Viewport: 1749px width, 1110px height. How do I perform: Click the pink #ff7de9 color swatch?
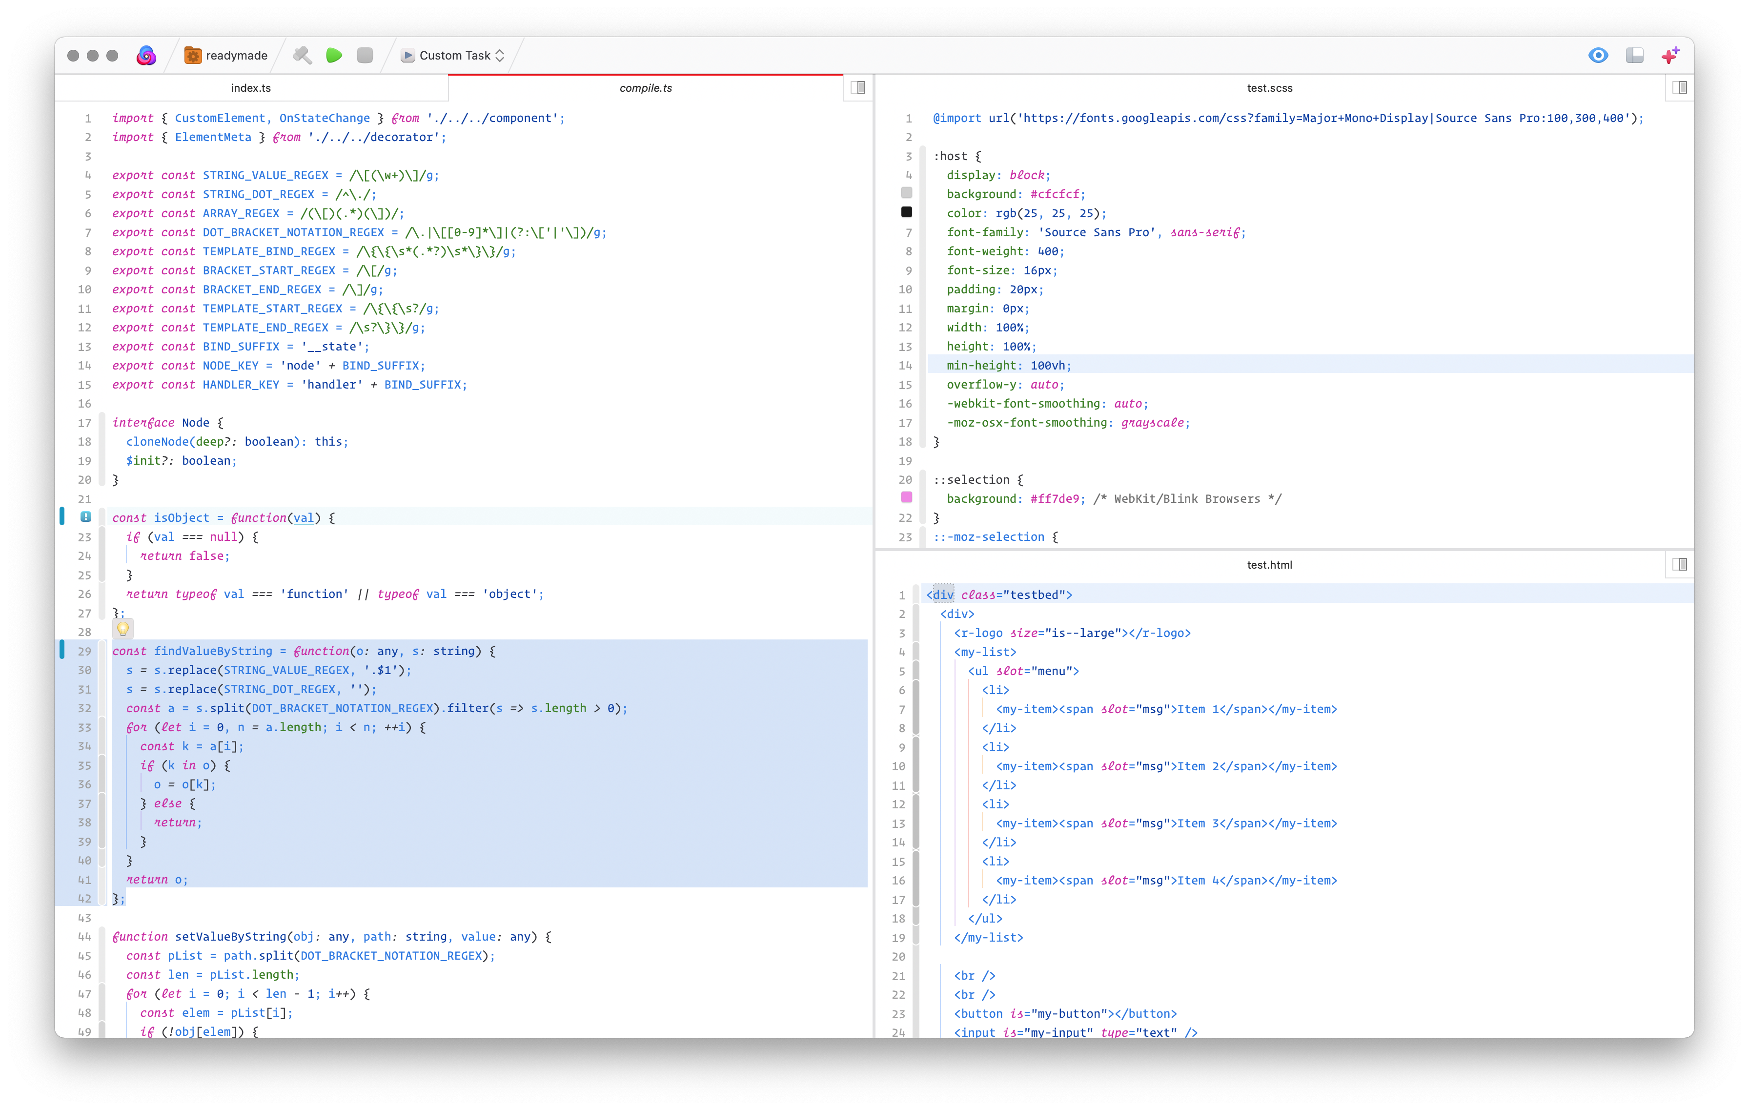click(x=906, y=497)
